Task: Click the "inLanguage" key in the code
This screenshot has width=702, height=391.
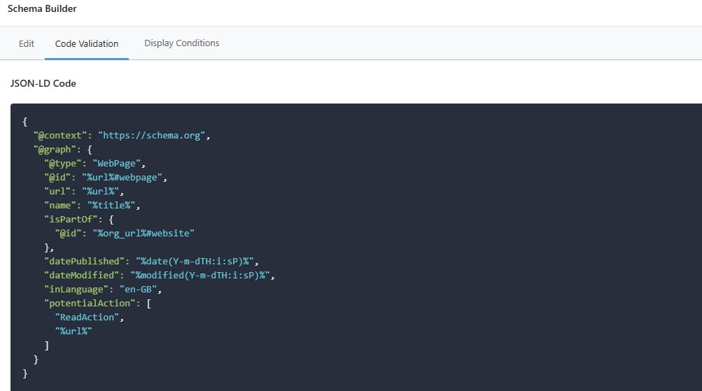Action: (74, 289)
